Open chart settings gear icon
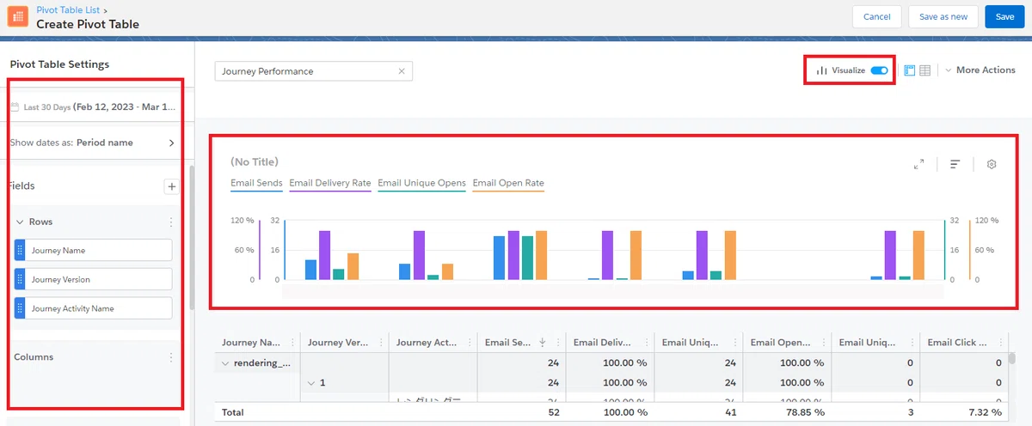The image size is (1032, 426). (x=992, y=164)
